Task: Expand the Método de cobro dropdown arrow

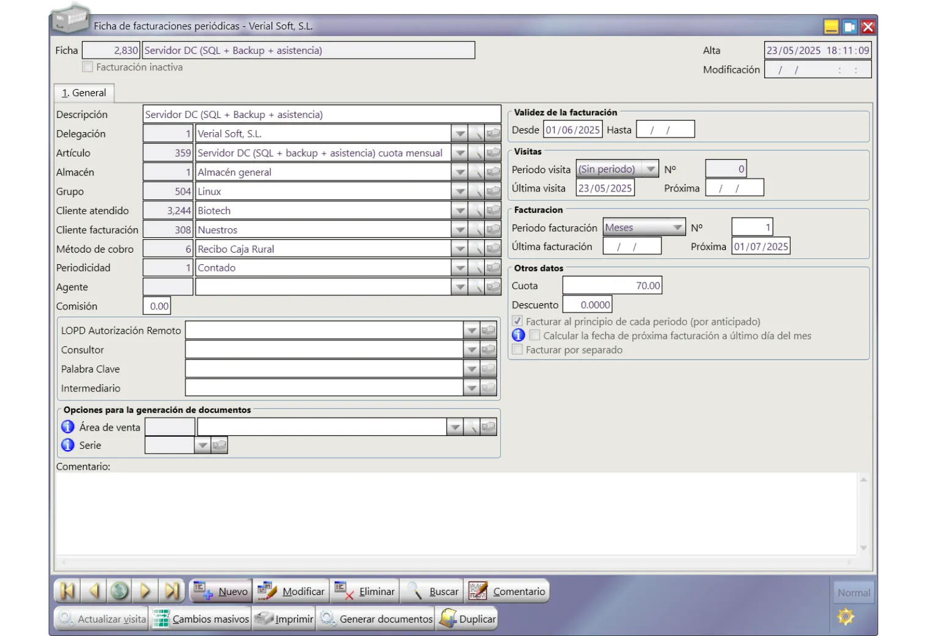Action: (459, 249)
